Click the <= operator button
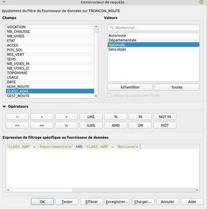 17,125
